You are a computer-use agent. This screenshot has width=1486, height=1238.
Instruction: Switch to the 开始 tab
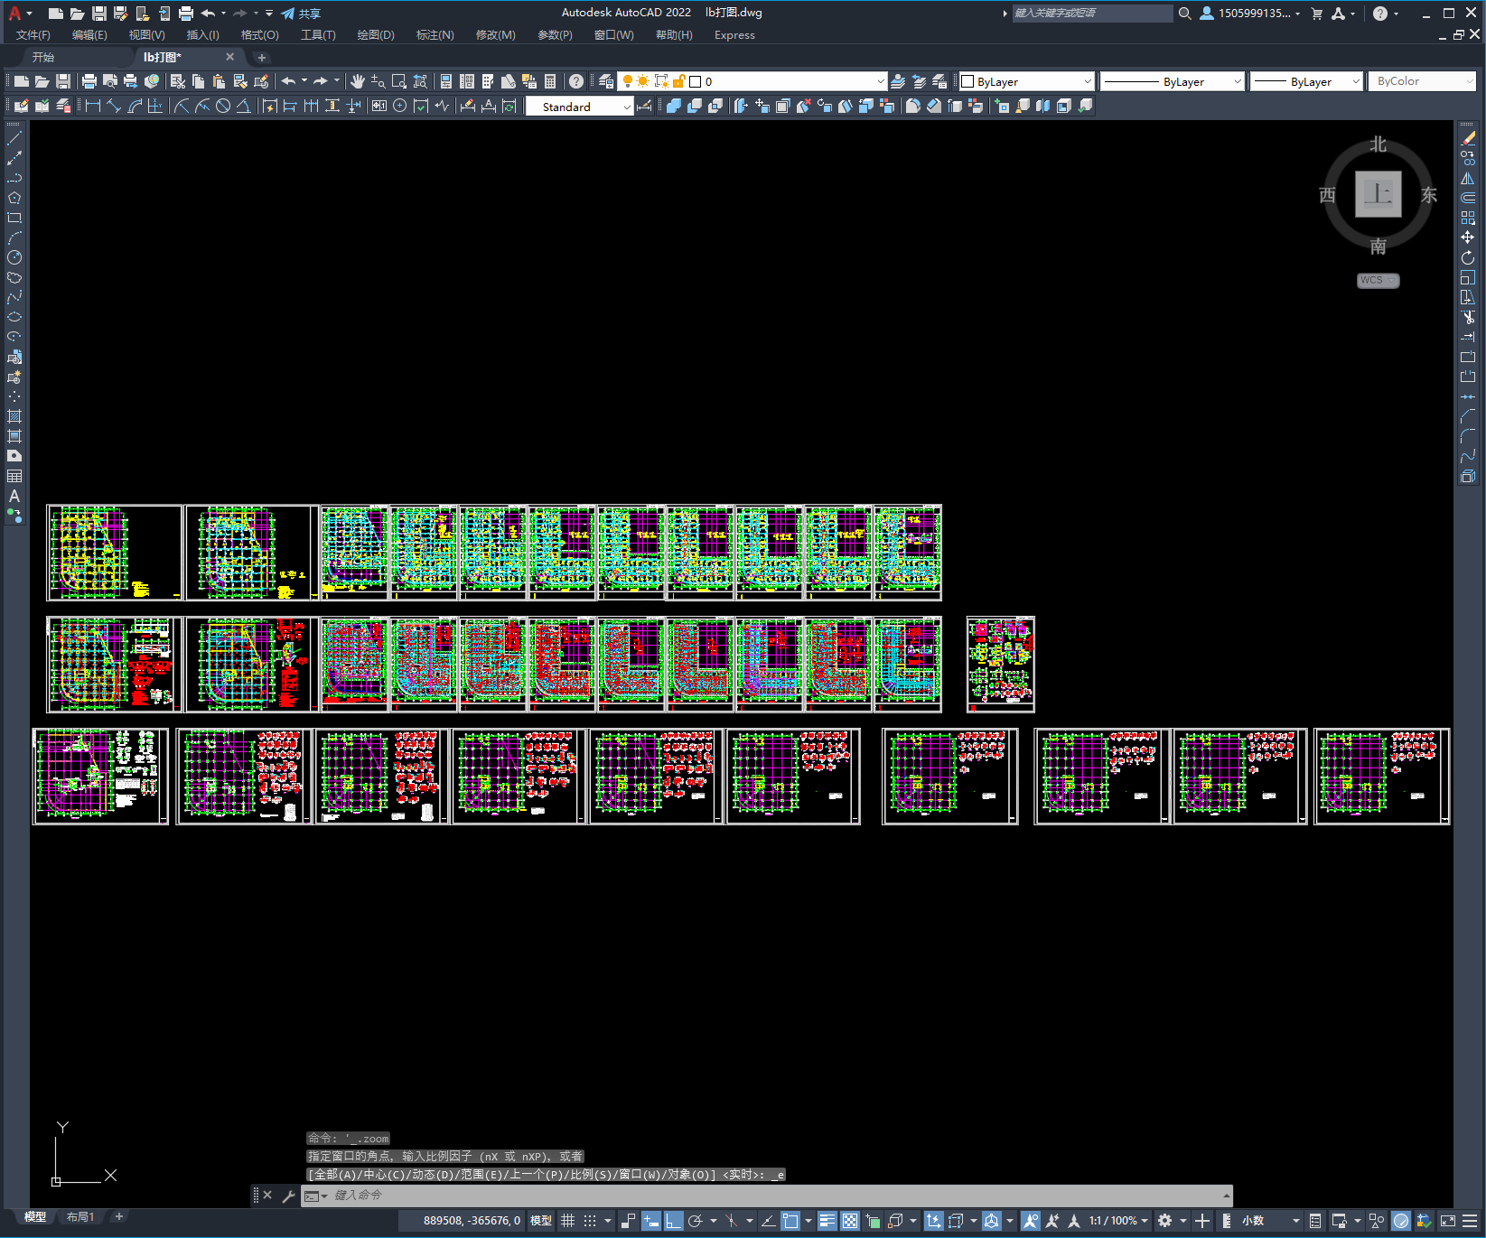(x=43, y=57)
